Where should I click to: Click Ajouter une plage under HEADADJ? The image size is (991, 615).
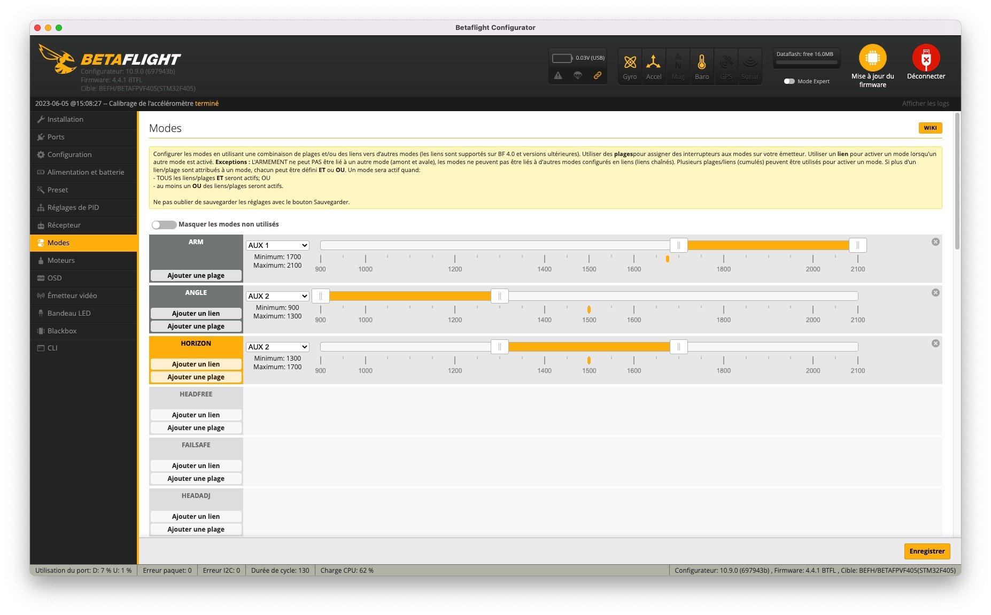click(x=196, y=530)
